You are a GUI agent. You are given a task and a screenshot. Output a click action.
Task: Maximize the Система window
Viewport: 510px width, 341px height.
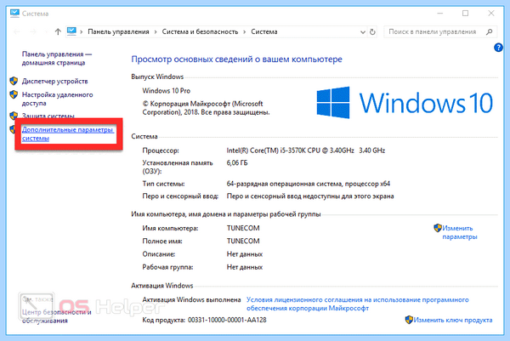click(466, 14)
